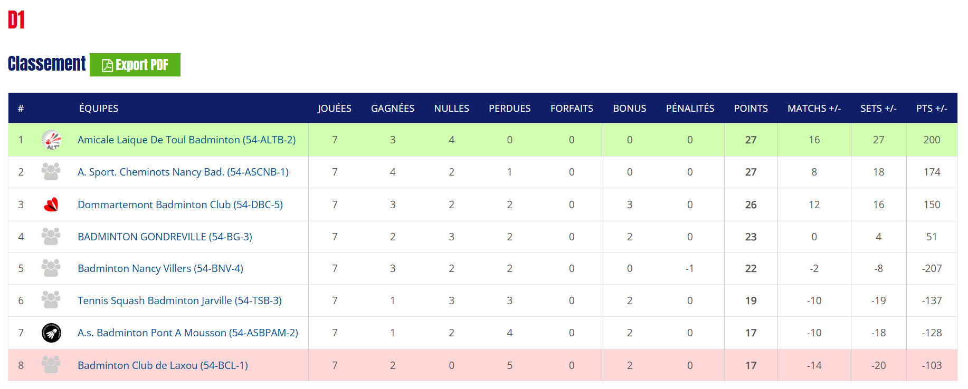This screenshot has height=389, width=968.
Task: Open A.s. Badminton Pont A Mousson link
Action: click(x=187, y=333)
